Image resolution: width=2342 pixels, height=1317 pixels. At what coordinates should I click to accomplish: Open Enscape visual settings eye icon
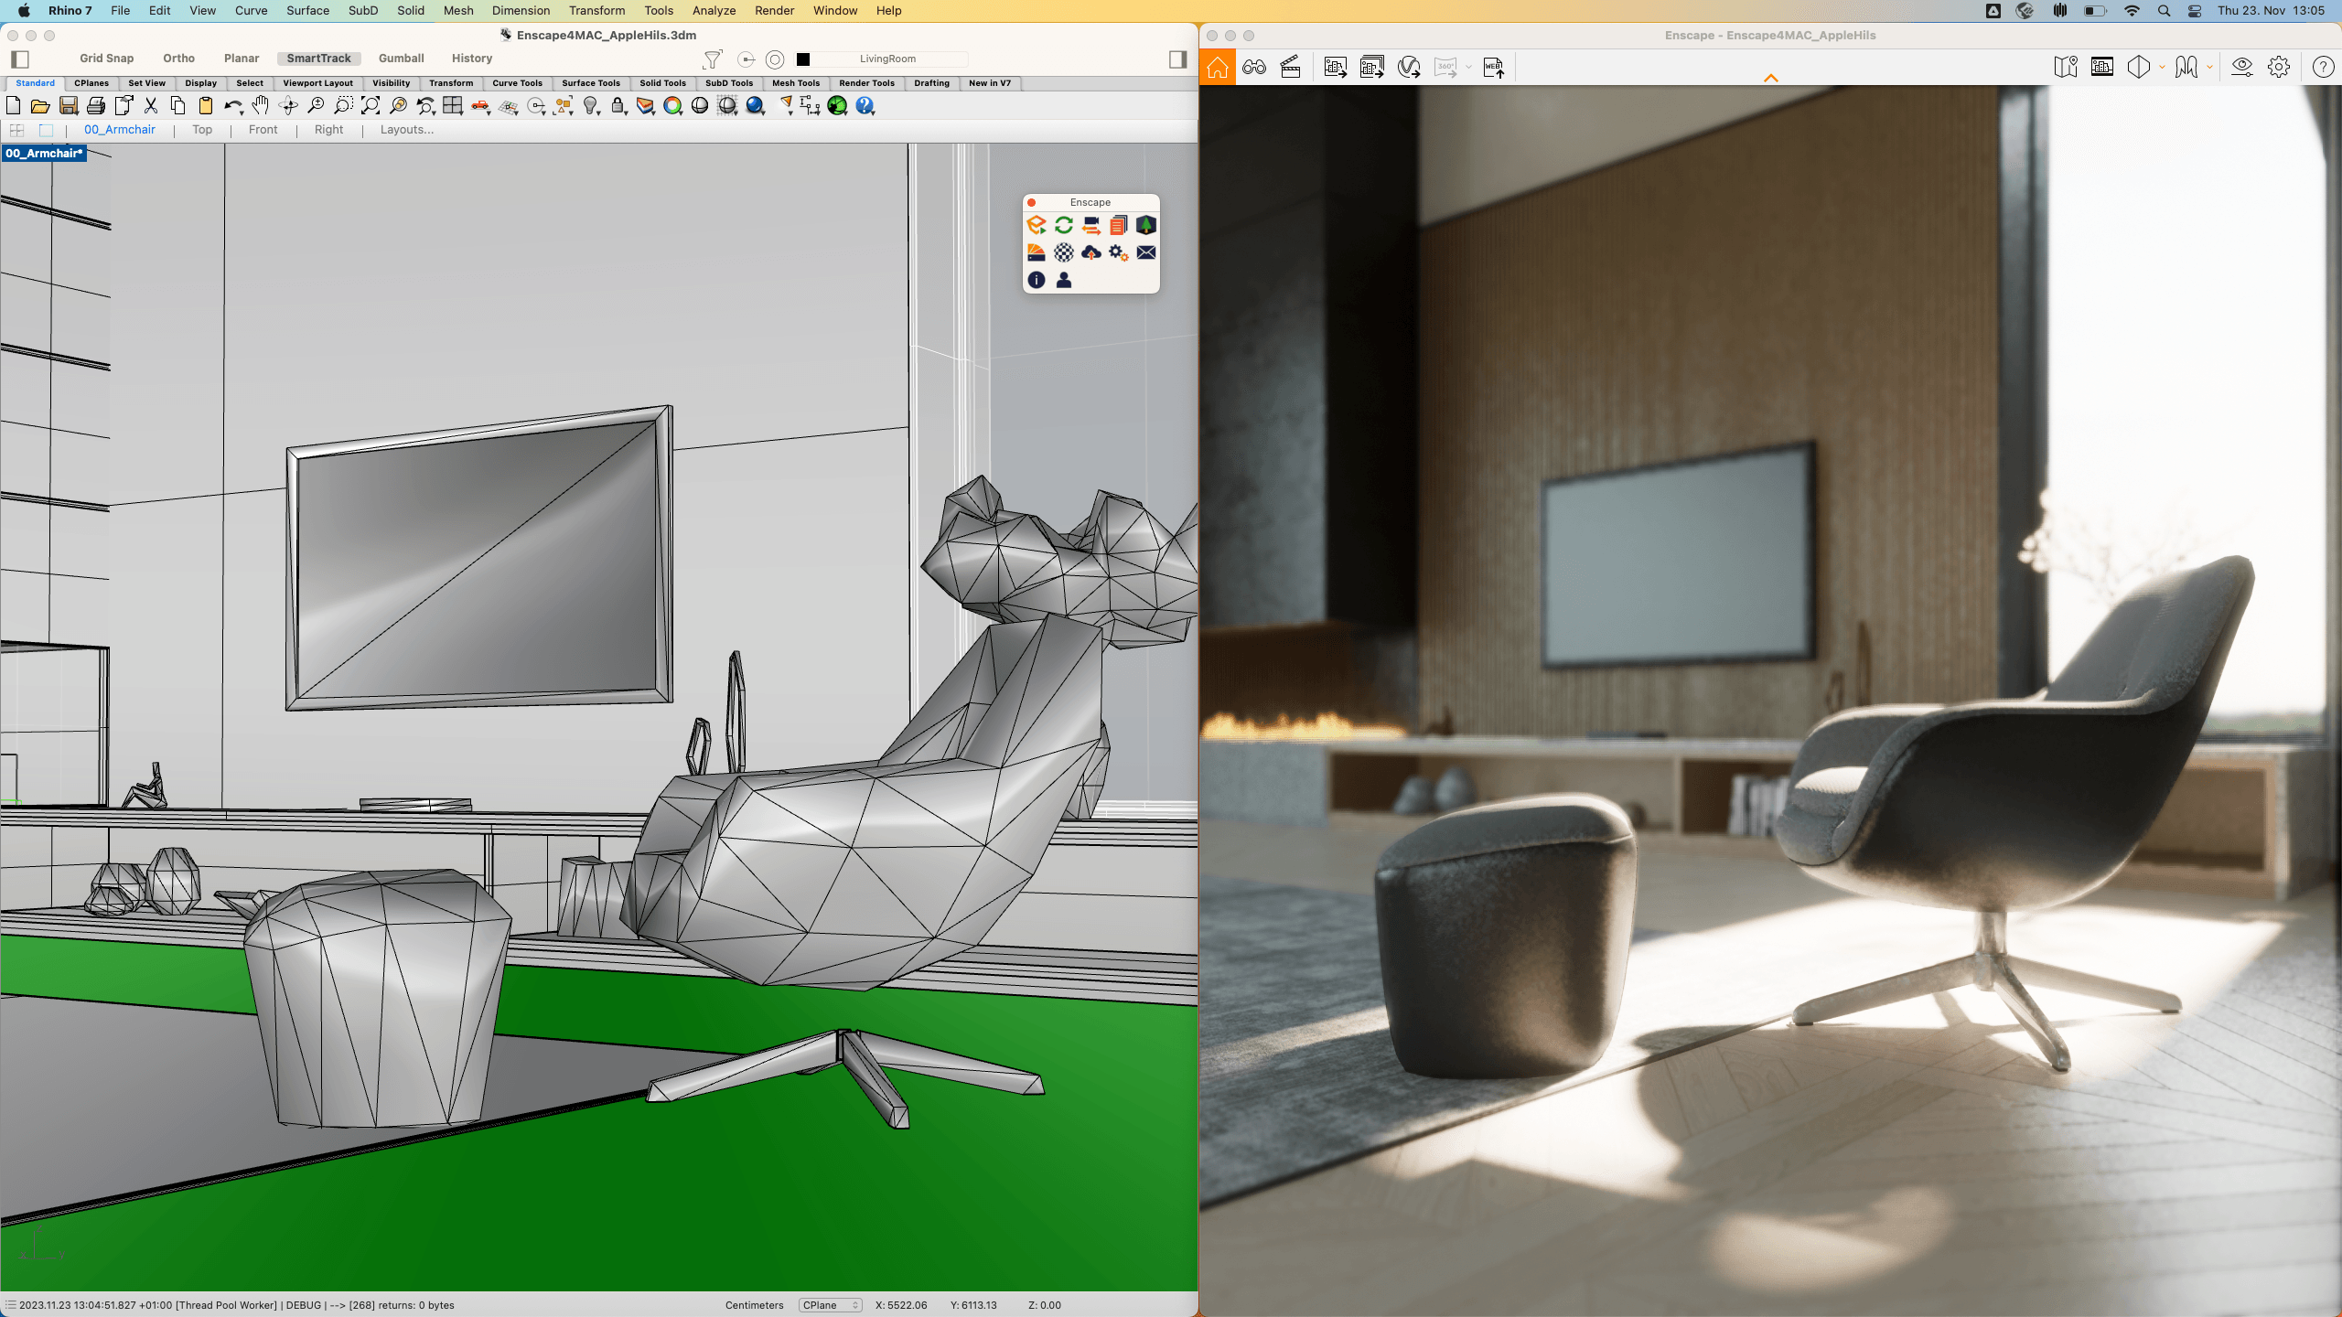[x=2241, y=66]
